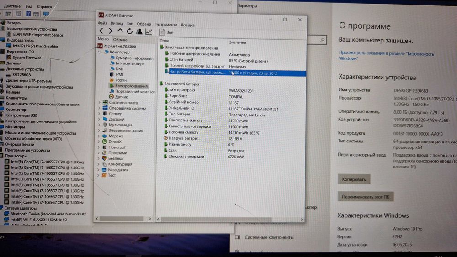
Task: Select Сумарна інформація tree item
Action: pos(132,58)
